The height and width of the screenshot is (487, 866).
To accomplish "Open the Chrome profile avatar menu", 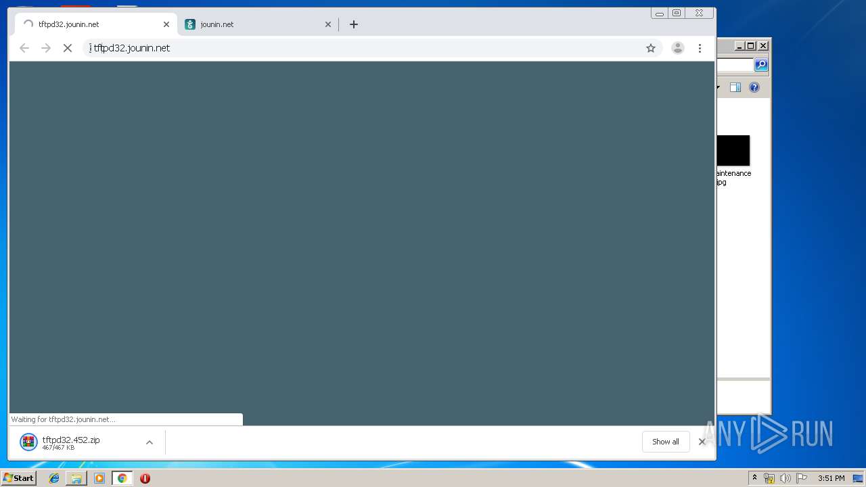I will coord(677,48).
